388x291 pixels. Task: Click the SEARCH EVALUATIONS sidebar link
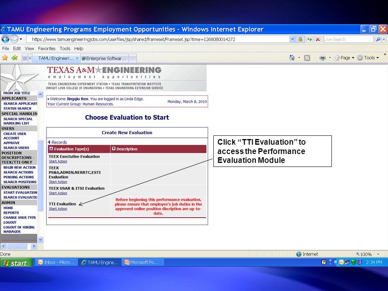[x=20, y=197]
